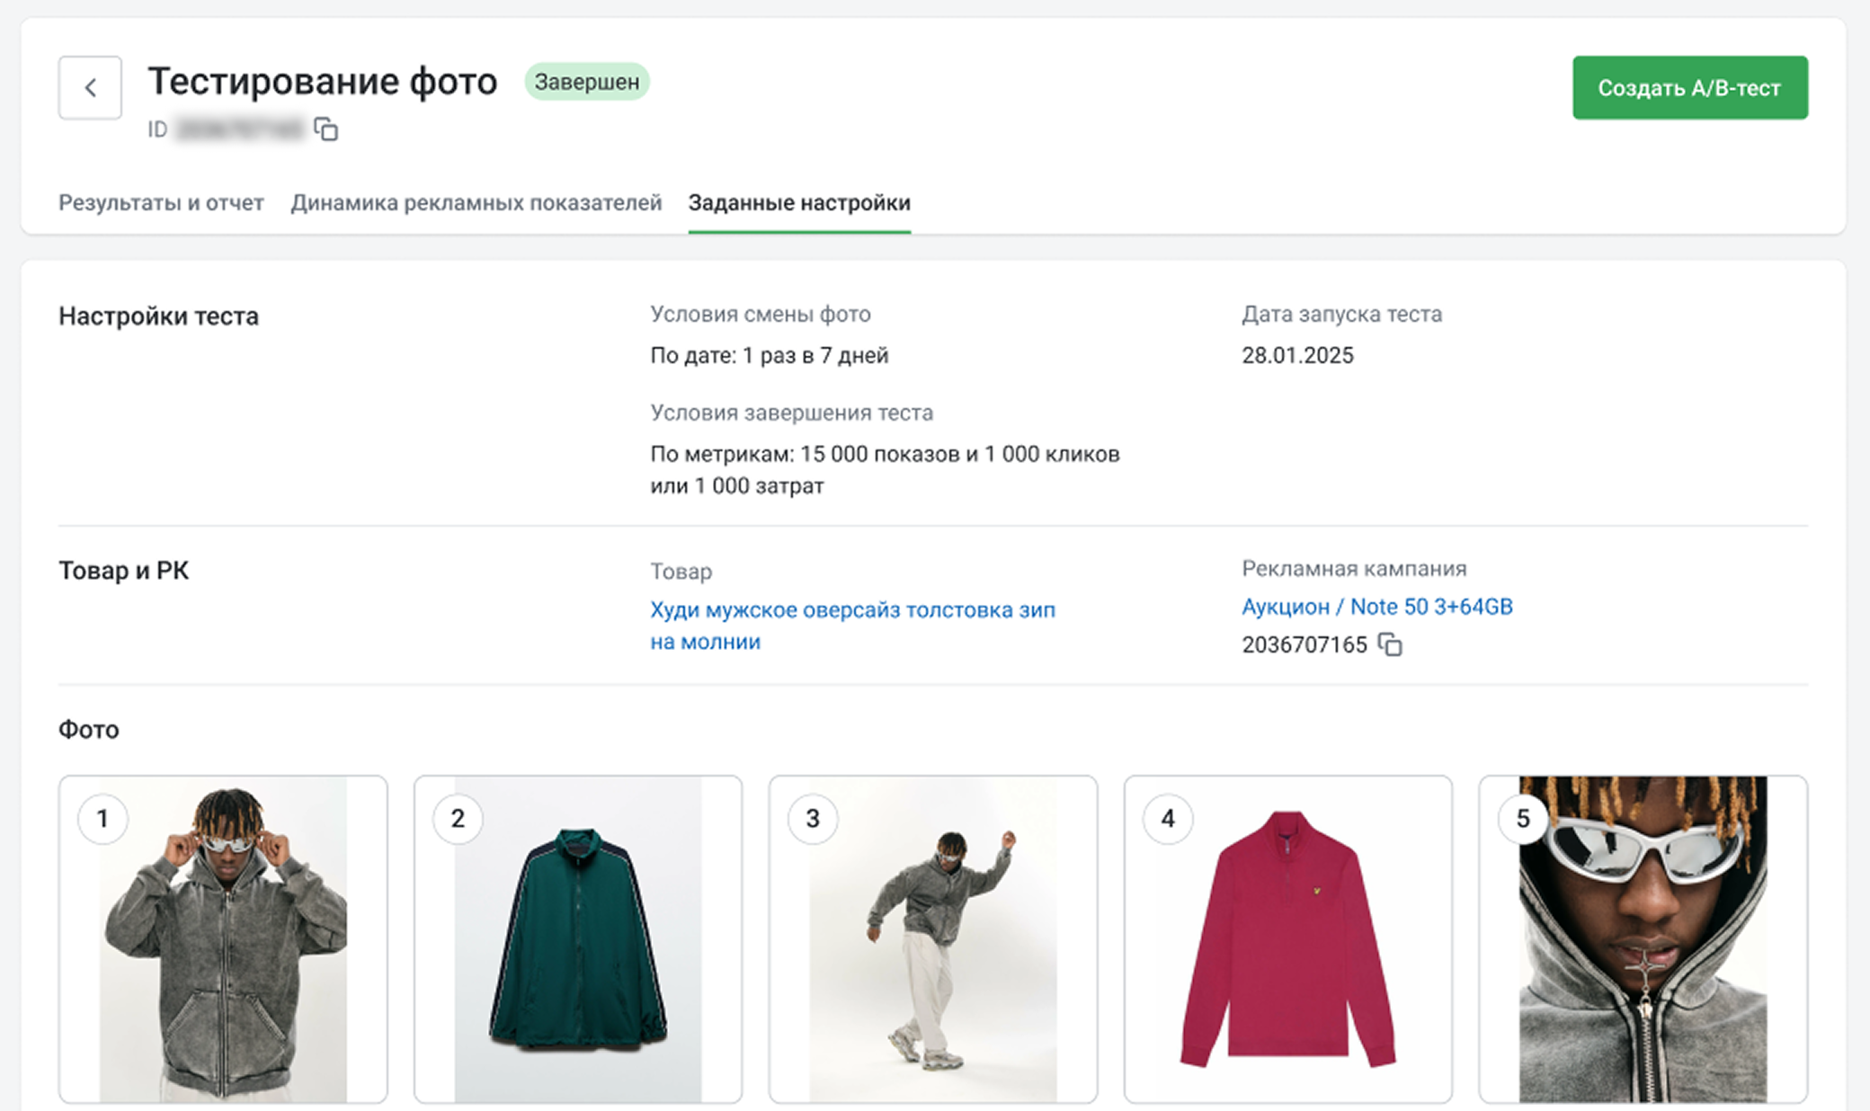
Task: Open the green jacket photo
Action: click(578, 953)
